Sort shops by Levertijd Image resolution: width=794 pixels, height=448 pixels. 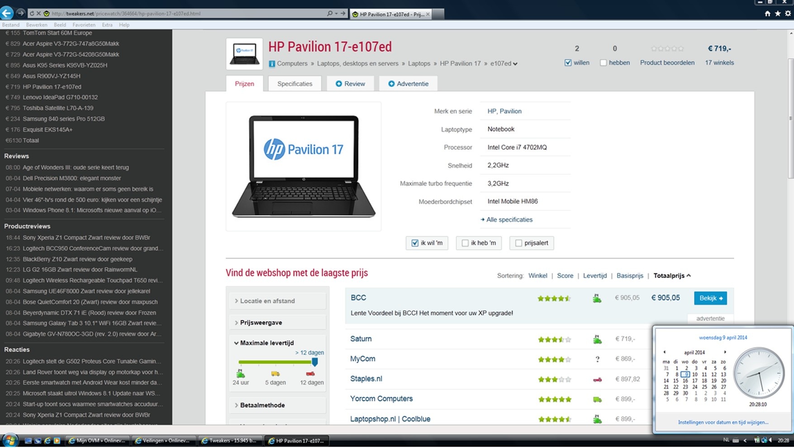coord(594,276)
